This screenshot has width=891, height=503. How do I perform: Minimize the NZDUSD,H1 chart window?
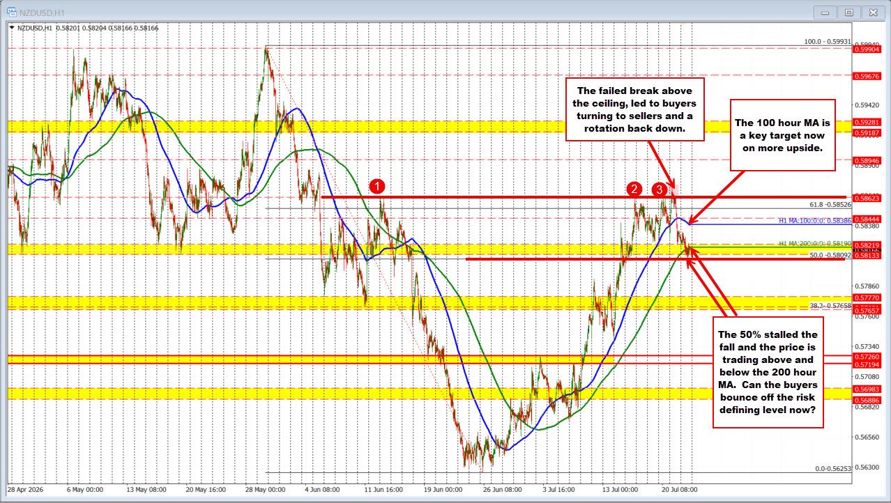[x=825, y=12]
